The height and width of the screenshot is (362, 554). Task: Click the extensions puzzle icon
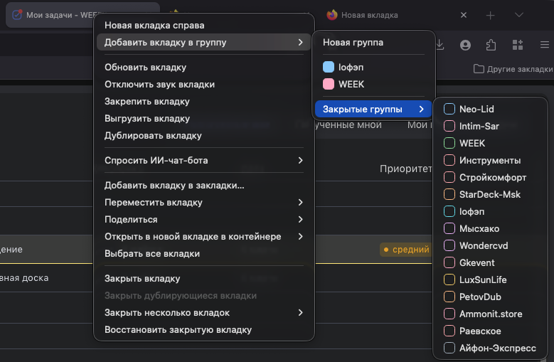490,45
